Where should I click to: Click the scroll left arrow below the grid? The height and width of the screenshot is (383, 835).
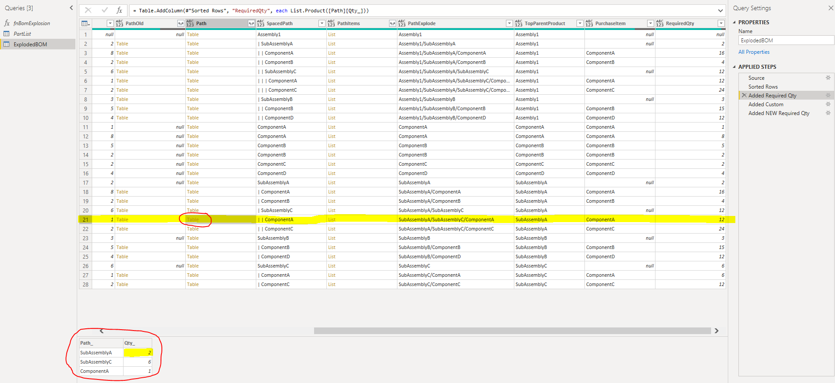[x=102, y=331]
